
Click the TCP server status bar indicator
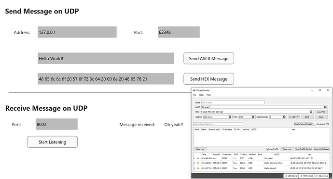point(306,176)
